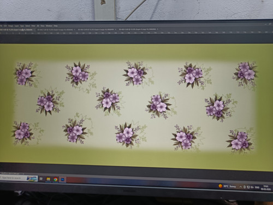Click the volume icon in the tray

tap(252, 188)
